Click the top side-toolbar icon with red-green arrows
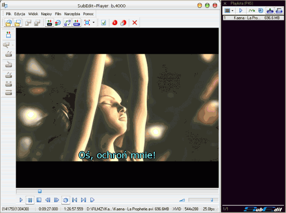The image size is (286, 213). (x=9, y=35)
